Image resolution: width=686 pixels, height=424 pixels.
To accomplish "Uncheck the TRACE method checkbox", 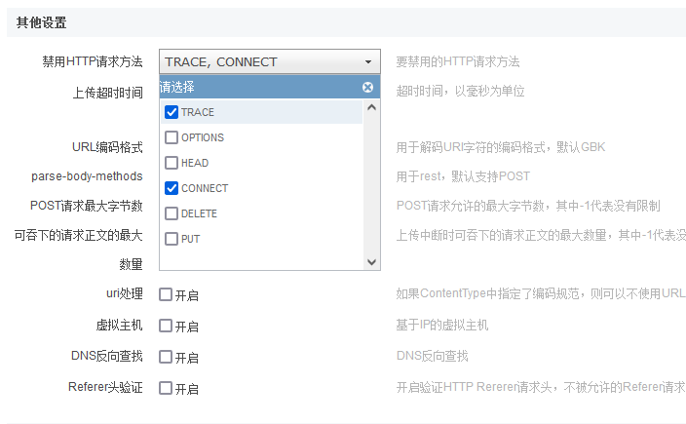I will (171, 112).
